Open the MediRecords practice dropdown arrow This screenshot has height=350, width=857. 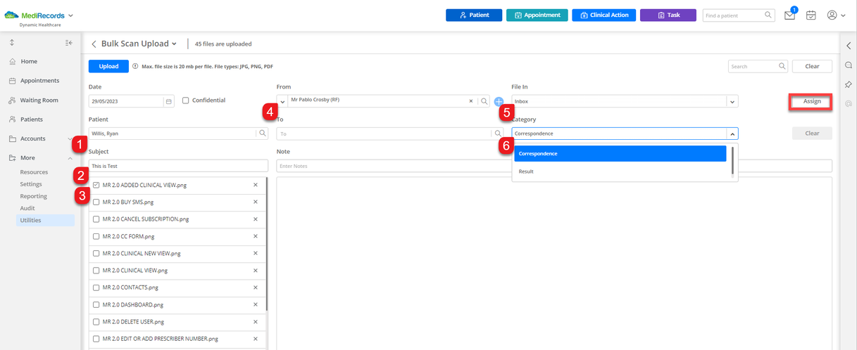(x=70, y=15)
